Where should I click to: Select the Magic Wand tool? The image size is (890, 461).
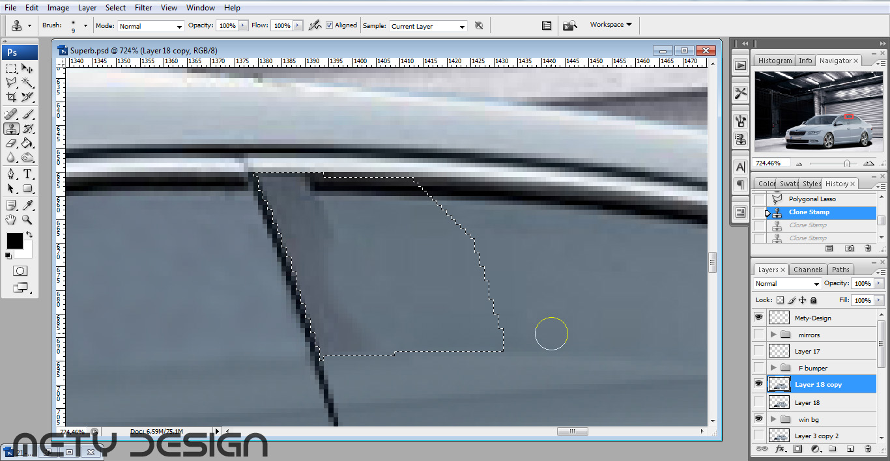27,83
